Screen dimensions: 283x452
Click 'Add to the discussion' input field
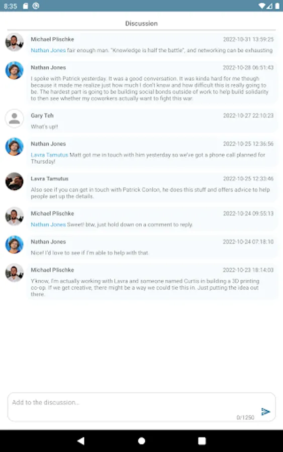(141, 407)
